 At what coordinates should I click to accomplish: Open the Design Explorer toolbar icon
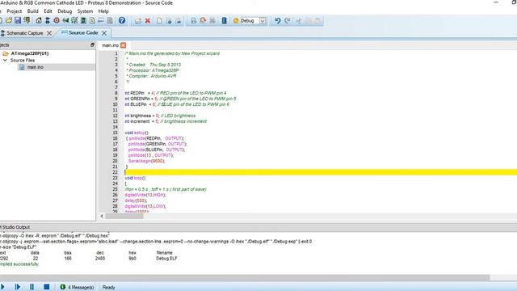pos(83,21)
